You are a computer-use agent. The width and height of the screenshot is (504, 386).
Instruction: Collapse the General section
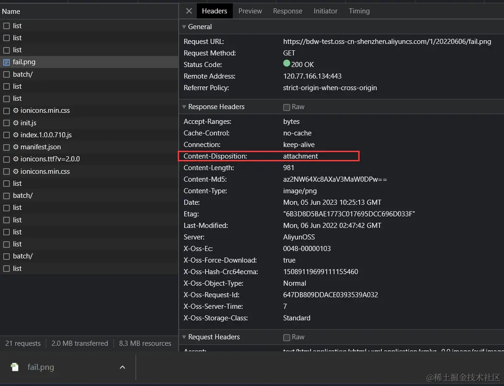[184, 27]
